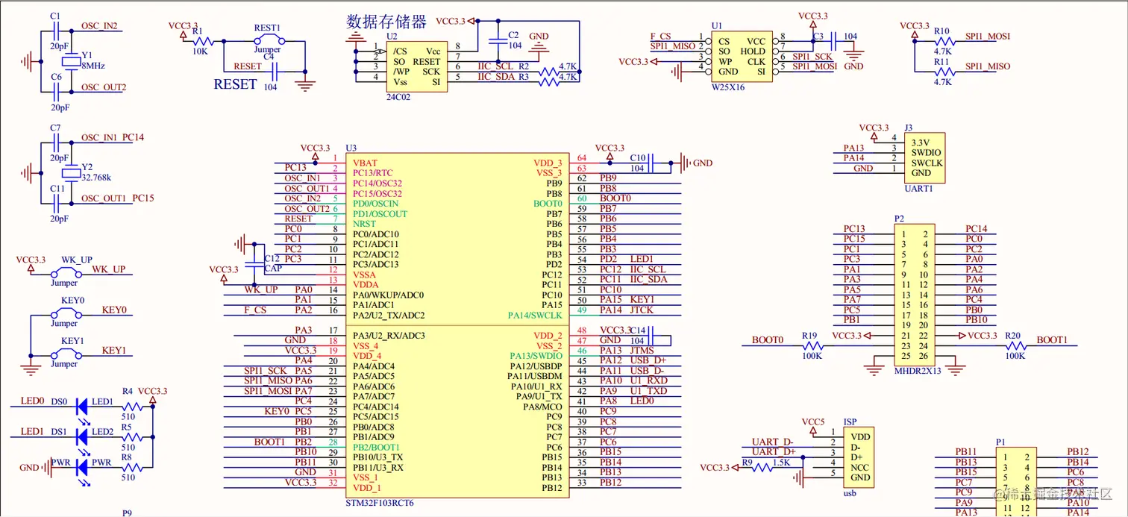Select the J3 3.3V SWDIO header symbol
This screenshot has height=517, width=1128.
point(924,158)
